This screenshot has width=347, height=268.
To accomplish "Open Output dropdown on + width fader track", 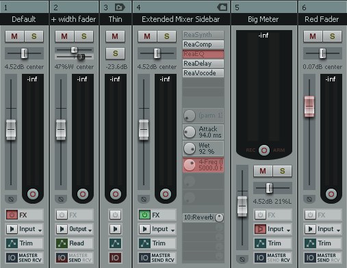I will 81,229.
